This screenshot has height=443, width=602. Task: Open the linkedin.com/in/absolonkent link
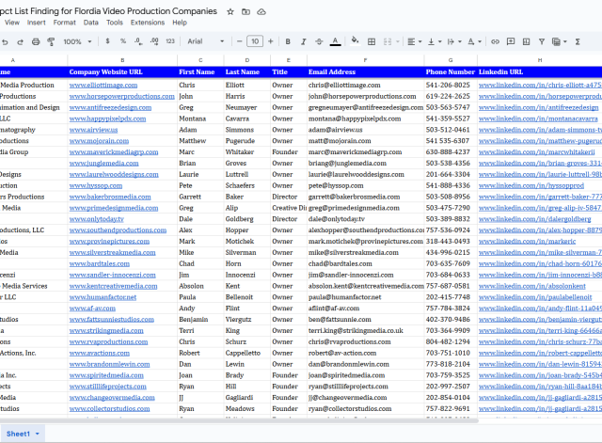pos(532,286)
